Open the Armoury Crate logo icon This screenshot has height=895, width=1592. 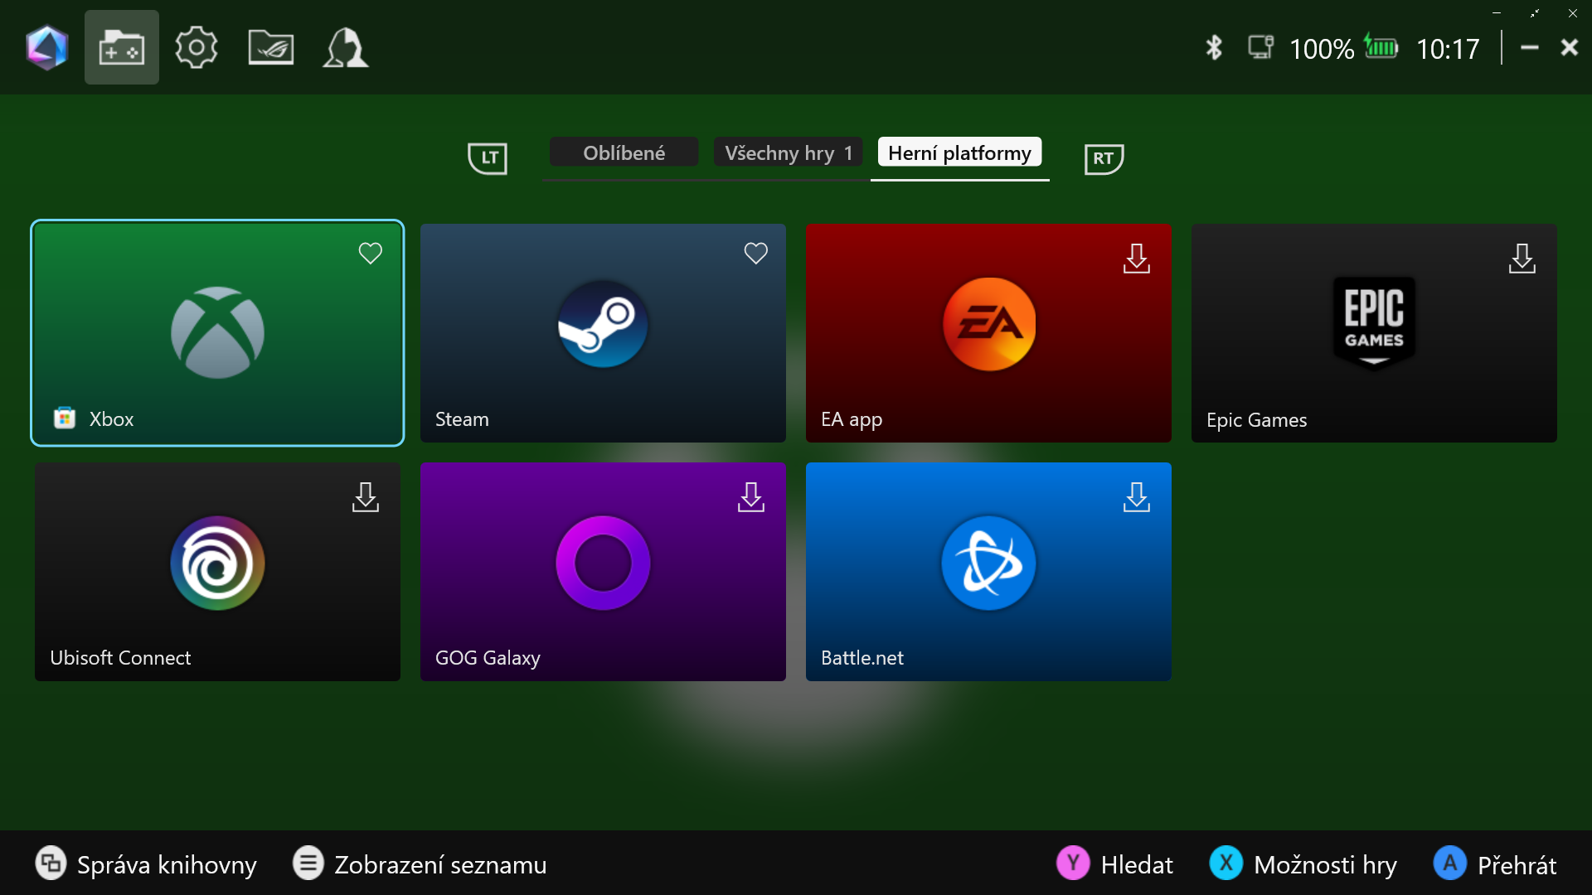click(x=46, y=48)
